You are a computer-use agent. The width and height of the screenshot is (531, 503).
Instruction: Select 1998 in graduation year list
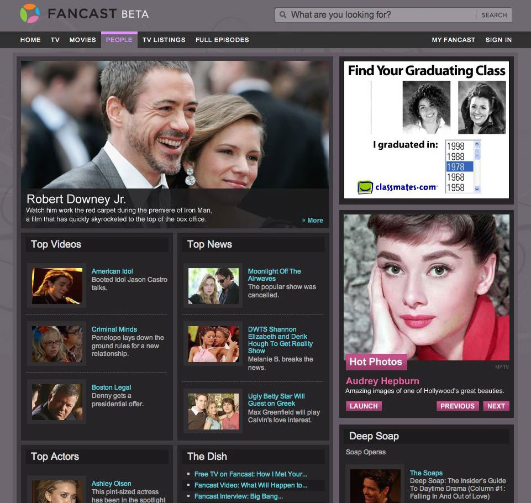pyautogui.click(x=456, y=146)
